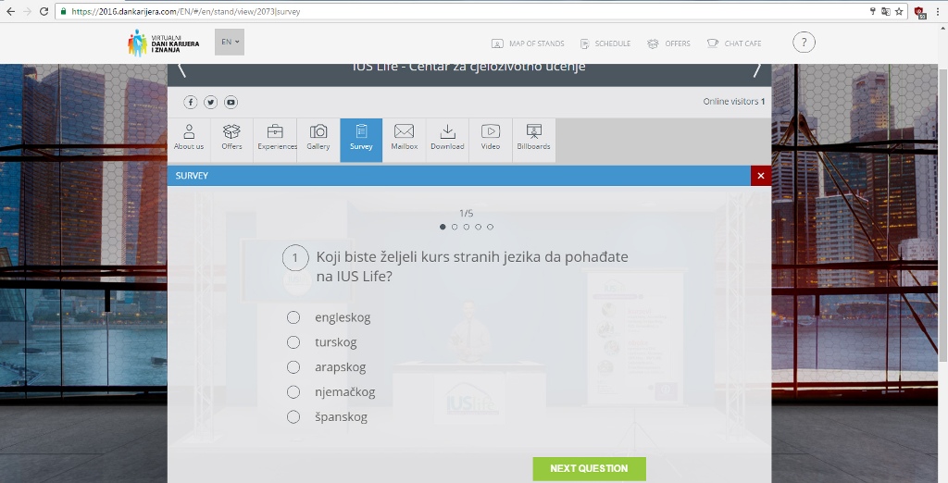Open the Gallery camera icon tab
Screen dimensions: 948x483
pyautogui.click(x=318, y=137)
